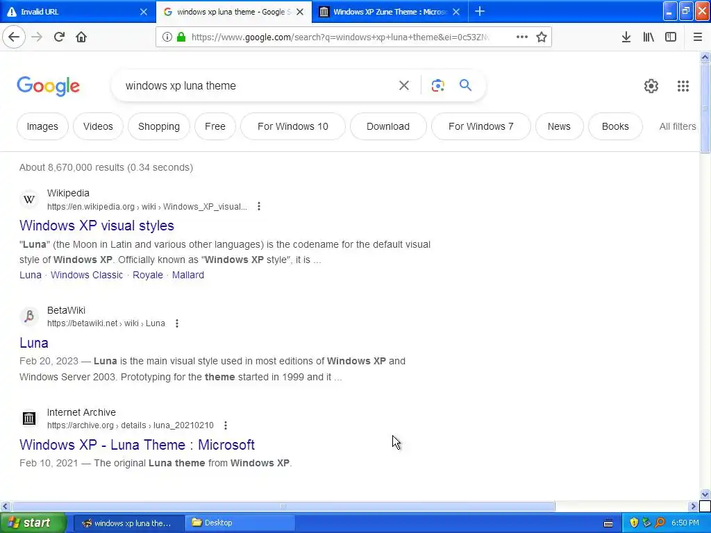Viewport: 711px width, 533px height.
Task: Click the horizontal scrollbar left arrow
Action: click(5, 506)
